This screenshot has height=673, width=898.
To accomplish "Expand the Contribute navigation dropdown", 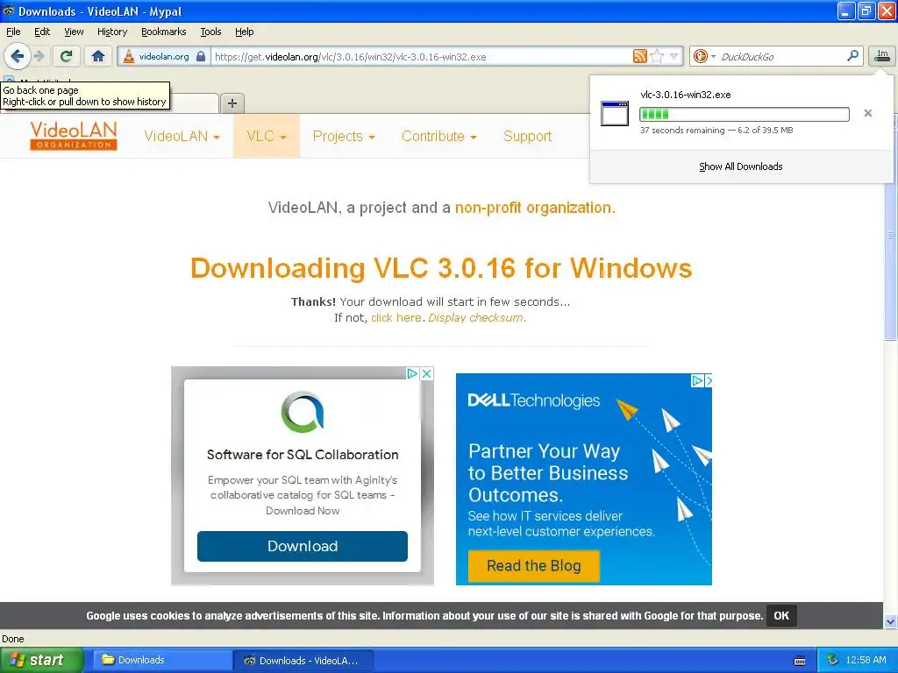I will 439,136.
